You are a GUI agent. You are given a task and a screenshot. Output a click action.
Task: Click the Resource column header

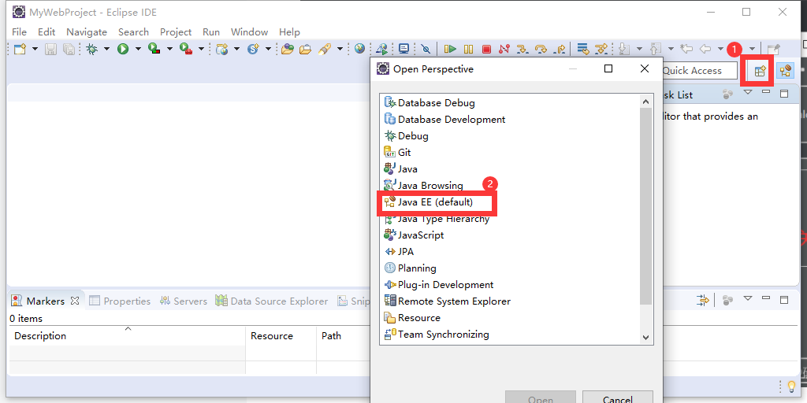[x=281, y=336]
